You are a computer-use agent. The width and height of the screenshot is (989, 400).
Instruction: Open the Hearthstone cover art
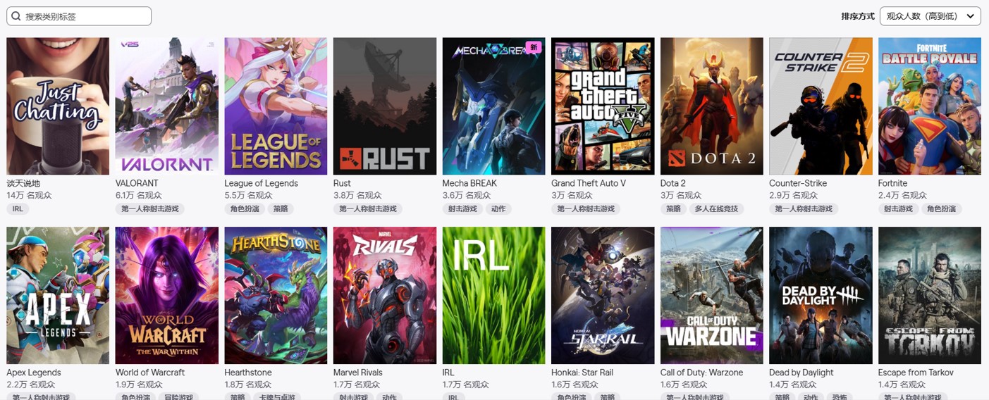276,295
